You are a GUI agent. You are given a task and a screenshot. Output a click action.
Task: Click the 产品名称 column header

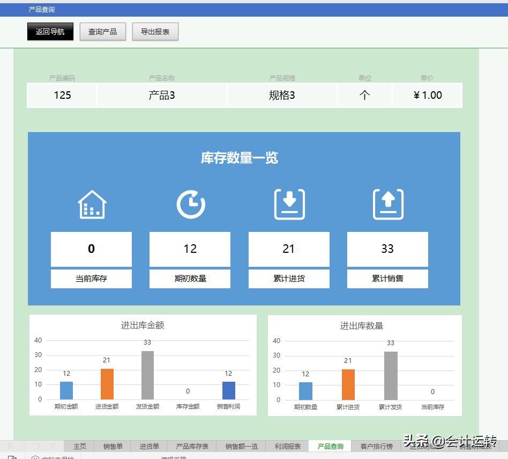[162, 78]
